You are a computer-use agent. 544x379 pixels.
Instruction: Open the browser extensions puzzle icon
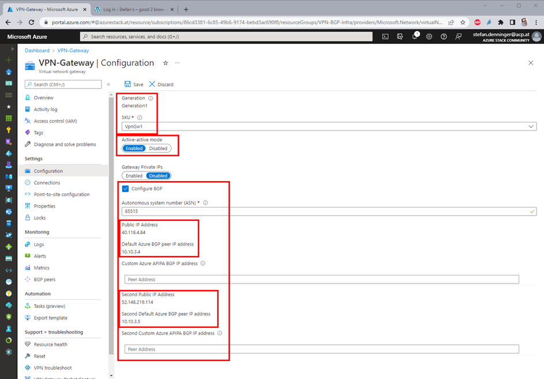point(501,22)
